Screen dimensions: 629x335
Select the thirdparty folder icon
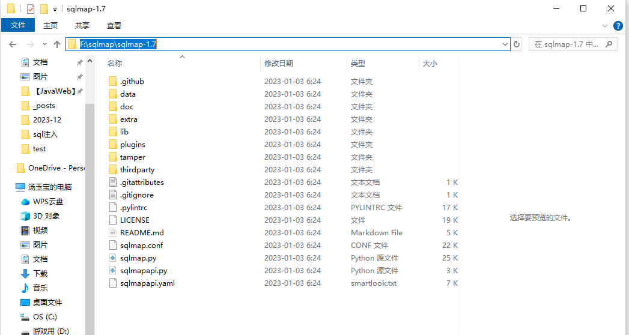(x=113, y=170)
